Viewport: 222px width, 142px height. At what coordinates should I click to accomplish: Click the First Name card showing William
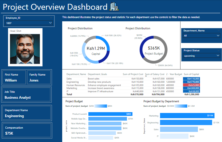(14, 77)
